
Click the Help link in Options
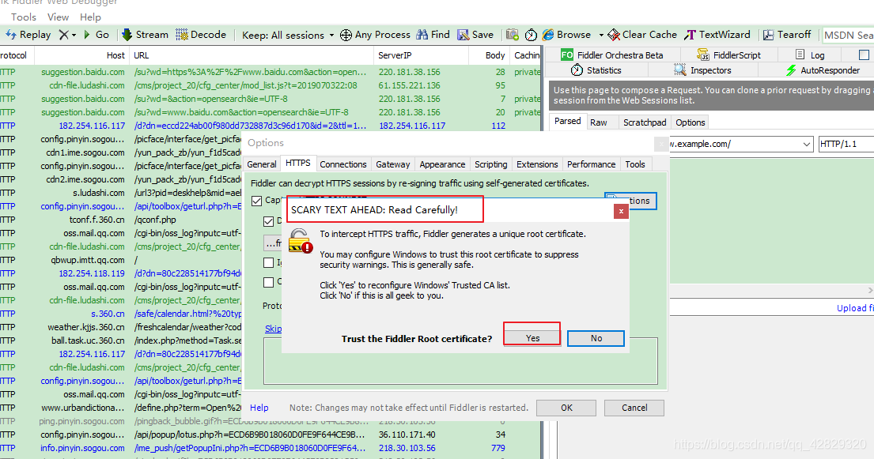(259, 408)
